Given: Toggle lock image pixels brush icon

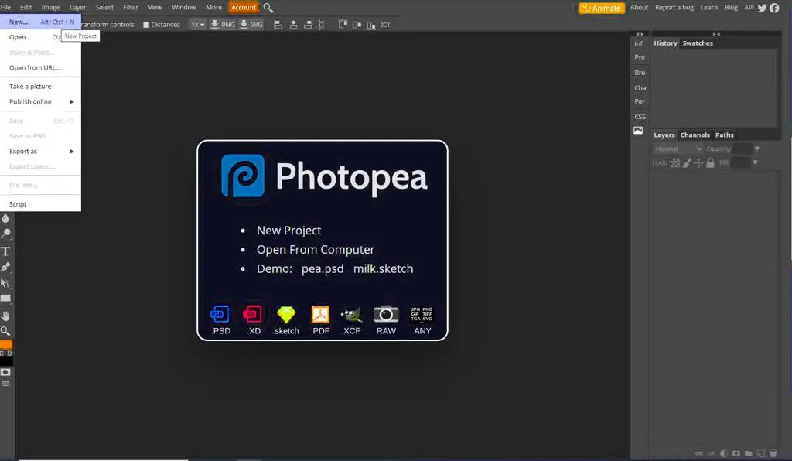Looking at the screenshot, I should pyautogui.click(x=687, y=162).
